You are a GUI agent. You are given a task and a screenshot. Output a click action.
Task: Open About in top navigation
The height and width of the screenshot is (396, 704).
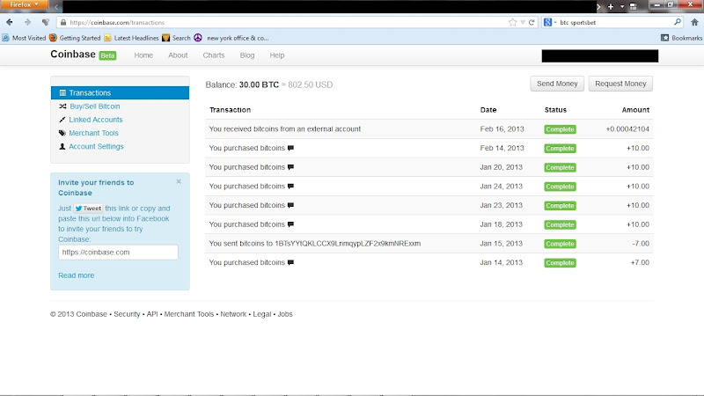(178, 55)
